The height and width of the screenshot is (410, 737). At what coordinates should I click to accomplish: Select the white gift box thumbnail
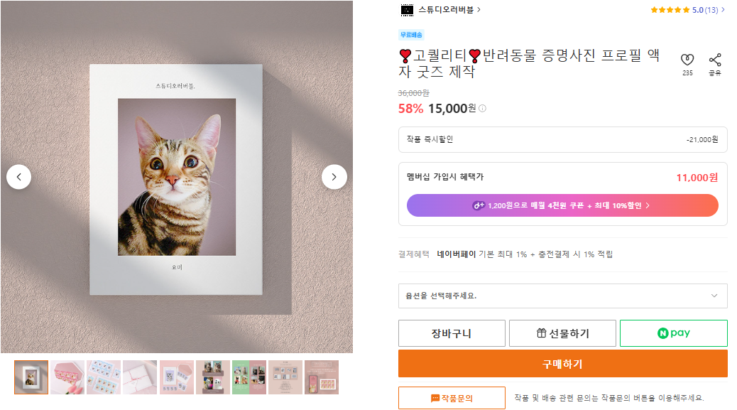140,377
